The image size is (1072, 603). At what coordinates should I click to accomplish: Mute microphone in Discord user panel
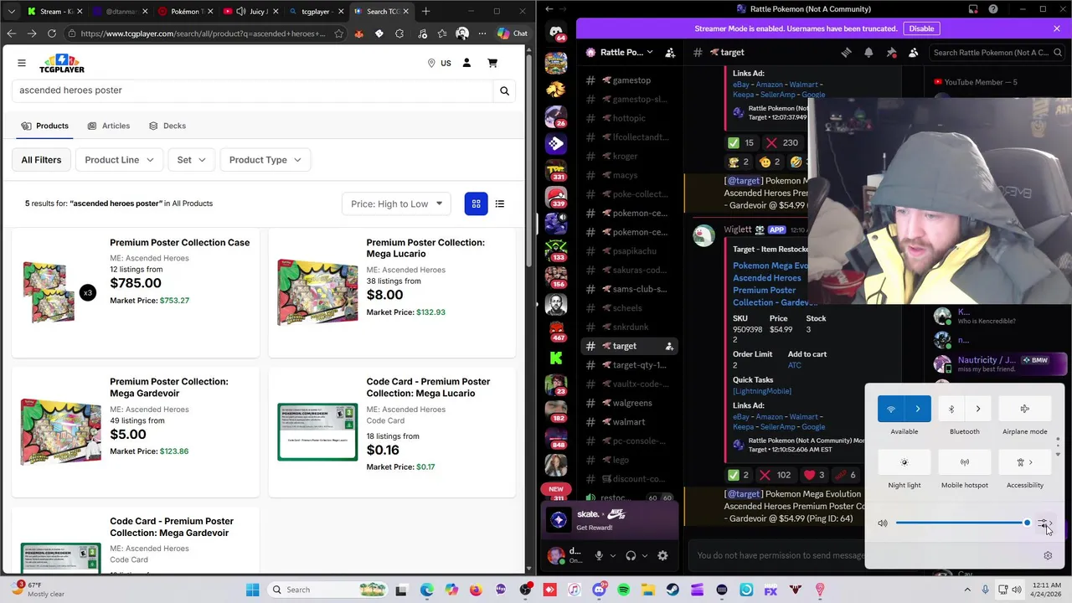(x=599, y=555)
